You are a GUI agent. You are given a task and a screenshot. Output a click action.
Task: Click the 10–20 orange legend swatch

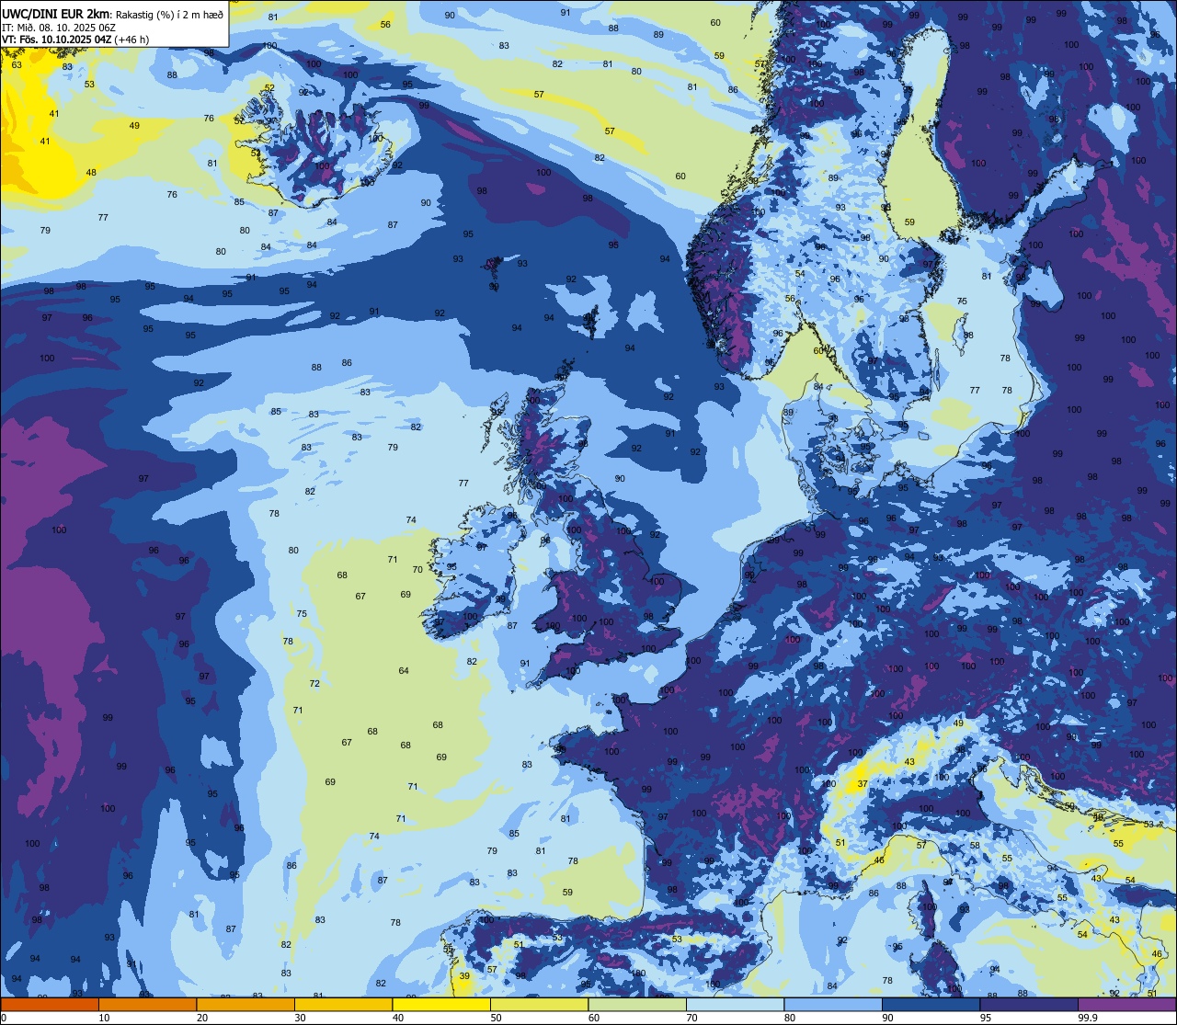point(148,1005)
